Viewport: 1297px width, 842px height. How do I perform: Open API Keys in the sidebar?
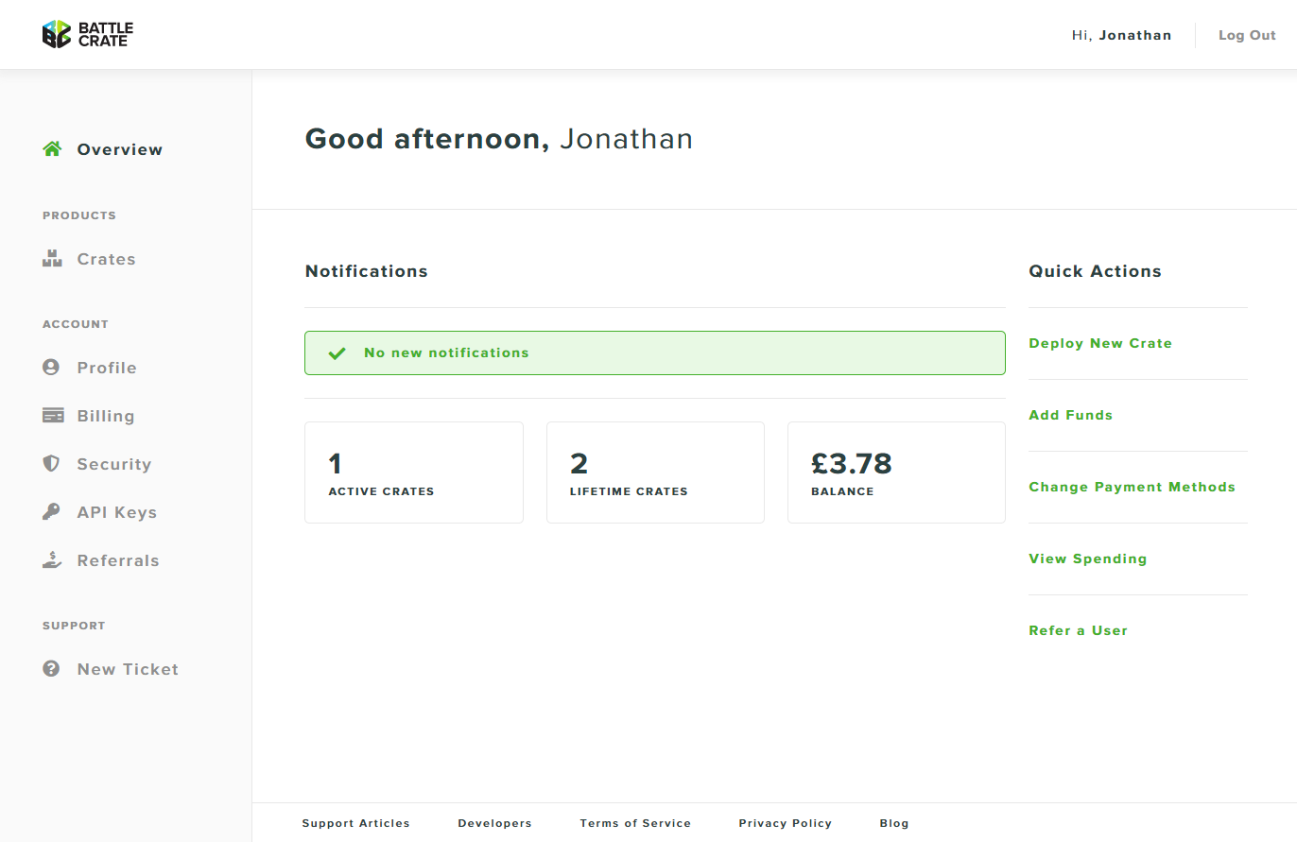[117, 512]
